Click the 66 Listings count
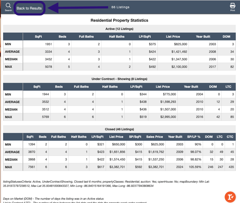Screen dimensions: 240x203 tap(120, 7)
